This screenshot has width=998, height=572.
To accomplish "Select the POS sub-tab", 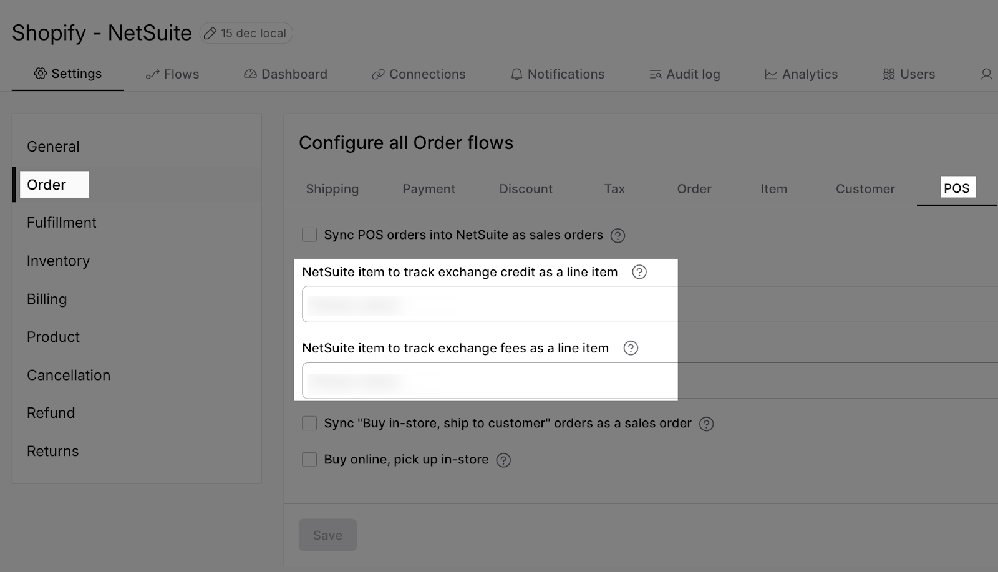I will coord(957,188).
